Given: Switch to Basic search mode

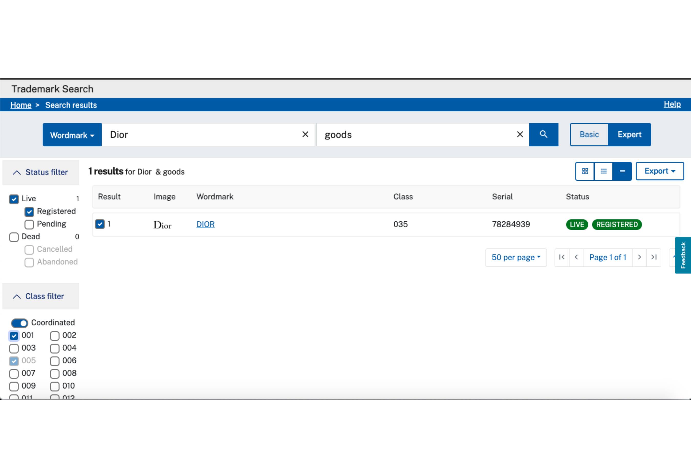Looking at the screenshot, I should (x=589, y=134).
